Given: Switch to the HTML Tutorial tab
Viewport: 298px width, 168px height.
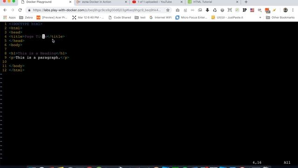Looking at the screenshot, I should coord(213,2).
